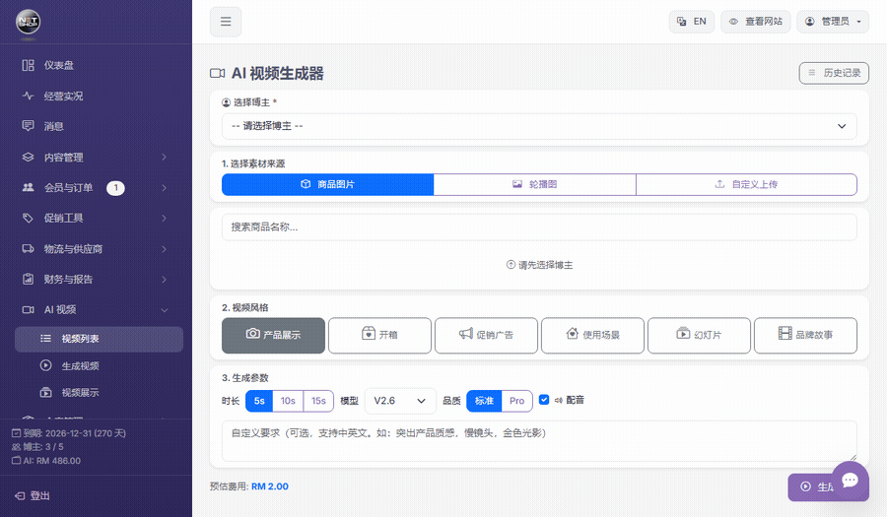Click the badge 1 next to 会员与订单
This screenshot has width=887, height=517.
pyautogui.click(x=116, y=188)
